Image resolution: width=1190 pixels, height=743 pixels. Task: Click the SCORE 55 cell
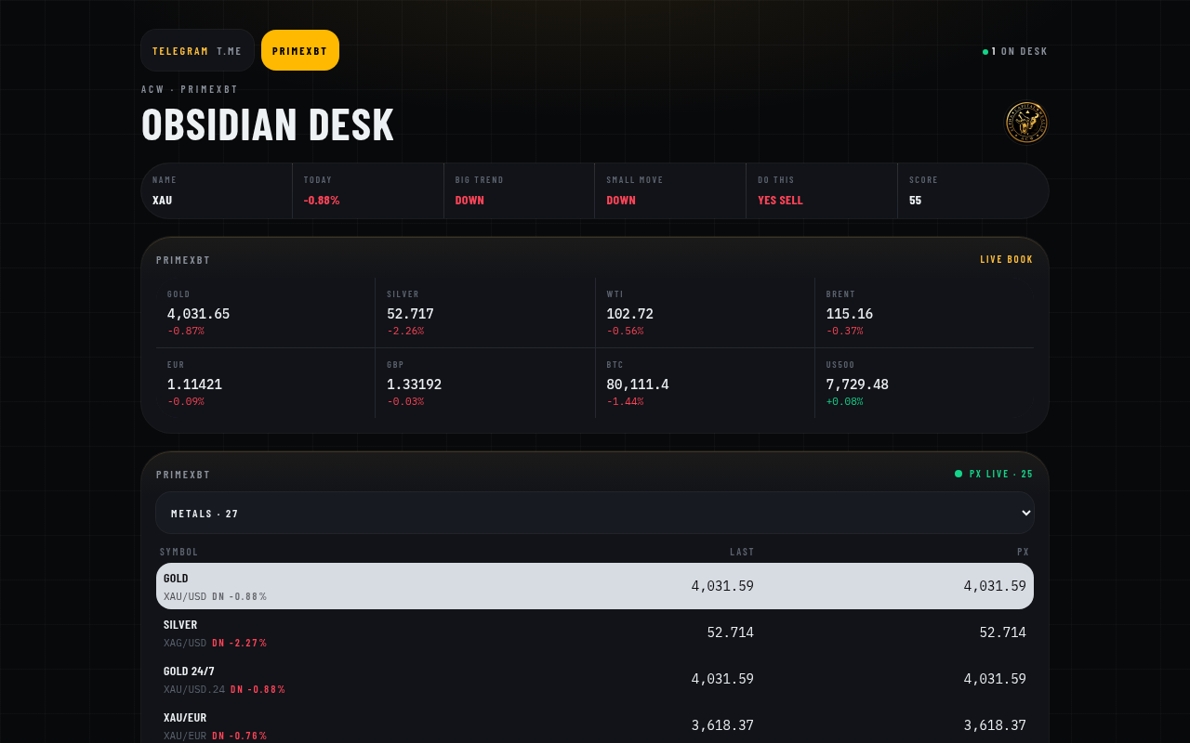pyautogui.click(x=973, y=190)
